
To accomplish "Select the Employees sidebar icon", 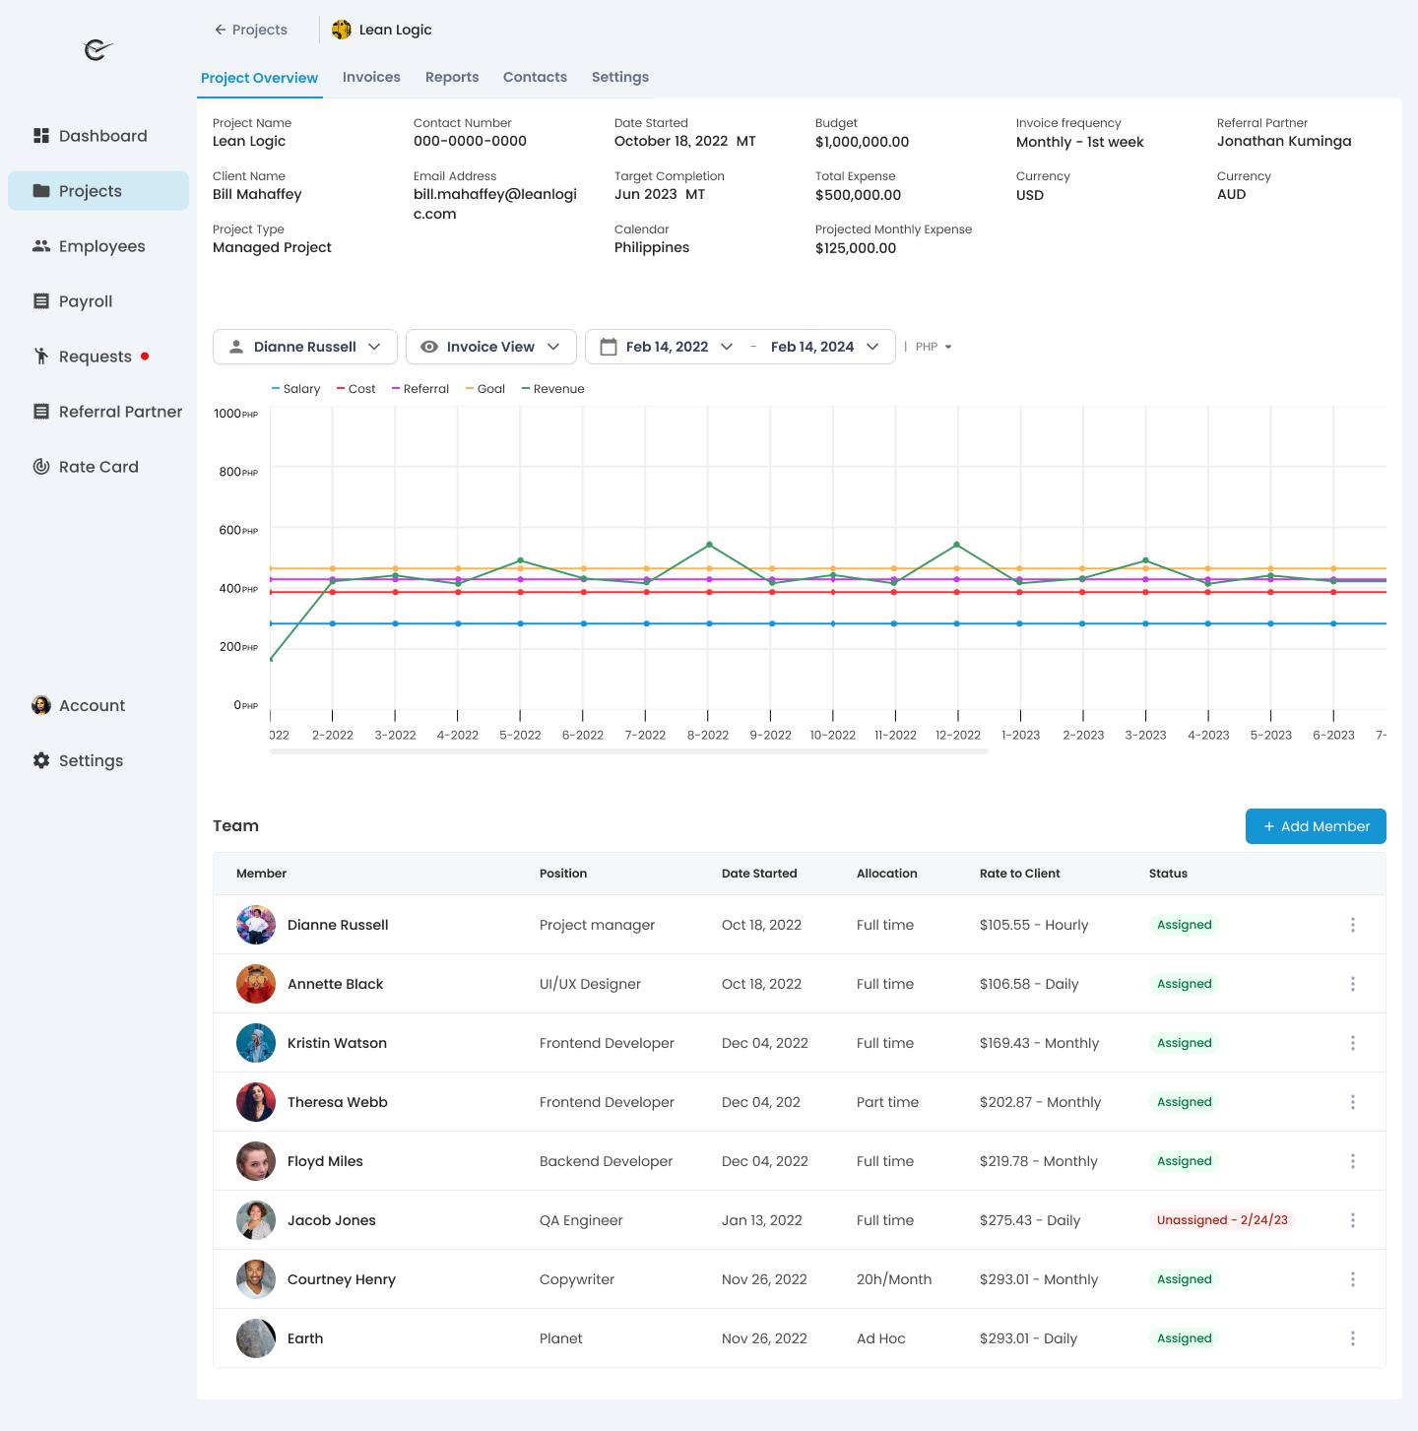I will [x=41, y=246].
